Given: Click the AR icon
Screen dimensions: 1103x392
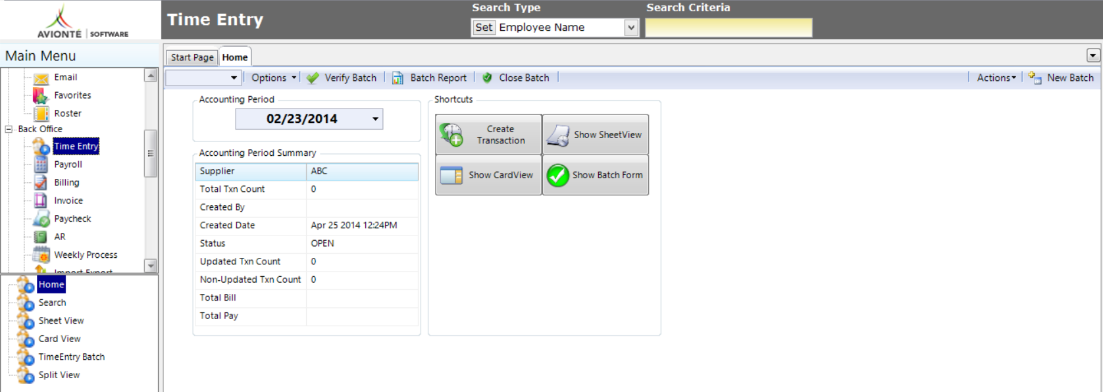Looking at the screenshot, I should (41, 237).
